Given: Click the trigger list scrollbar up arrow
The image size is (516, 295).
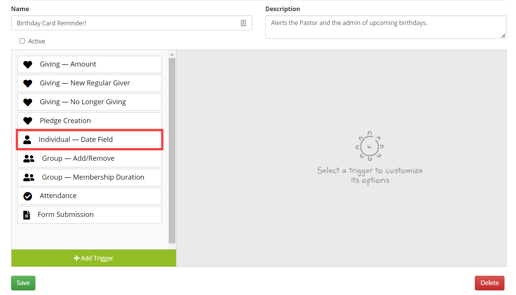Looking at the screenshot, I should coord(172,54).
